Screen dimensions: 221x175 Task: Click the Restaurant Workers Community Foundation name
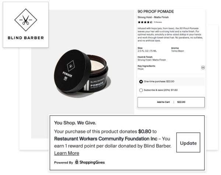[106, 139]
